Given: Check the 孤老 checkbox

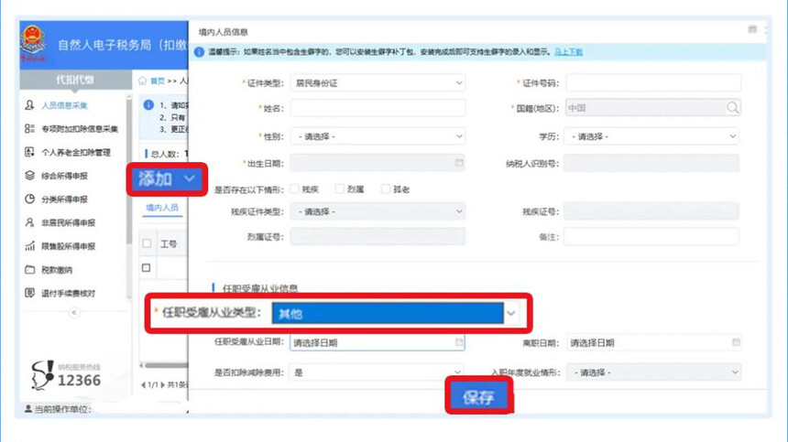Looking at the screenshot, I should coord(386,189).
